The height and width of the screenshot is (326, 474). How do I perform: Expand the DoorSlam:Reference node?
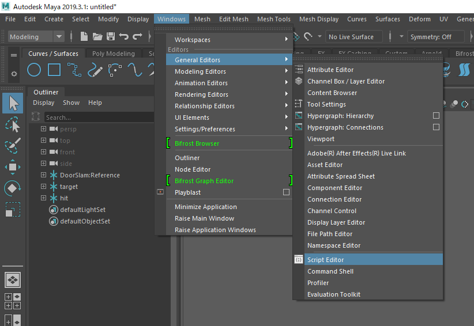tap(43, 175)
